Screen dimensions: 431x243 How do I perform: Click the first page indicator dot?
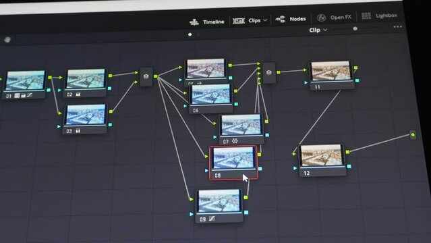point(190,34)
